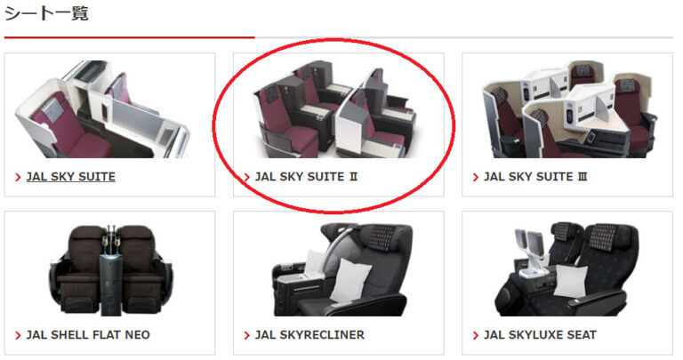
Task: Click the red chevron beside JAL SKYLUXE SEAT
Action: point(476,335)
